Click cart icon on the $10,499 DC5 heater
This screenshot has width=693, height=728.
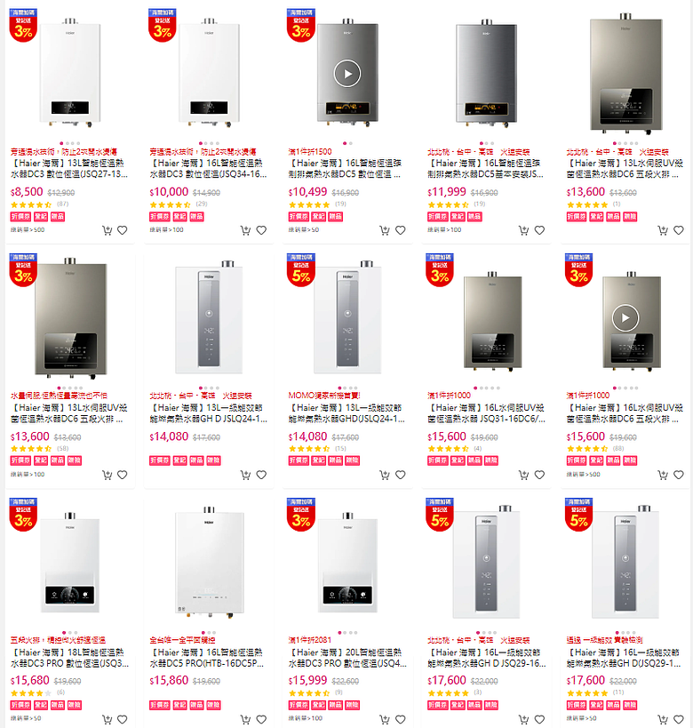385,230
